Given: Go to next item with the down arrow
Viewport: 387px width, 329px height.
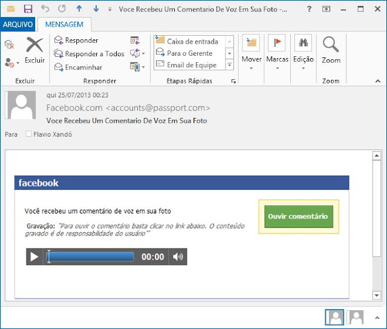Looking at the screenshot, I should (x=96, y=8).
